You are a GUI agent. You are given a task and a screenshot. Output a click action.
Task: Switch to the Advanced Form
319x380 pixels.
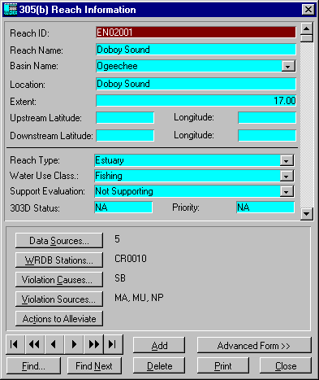254,346
